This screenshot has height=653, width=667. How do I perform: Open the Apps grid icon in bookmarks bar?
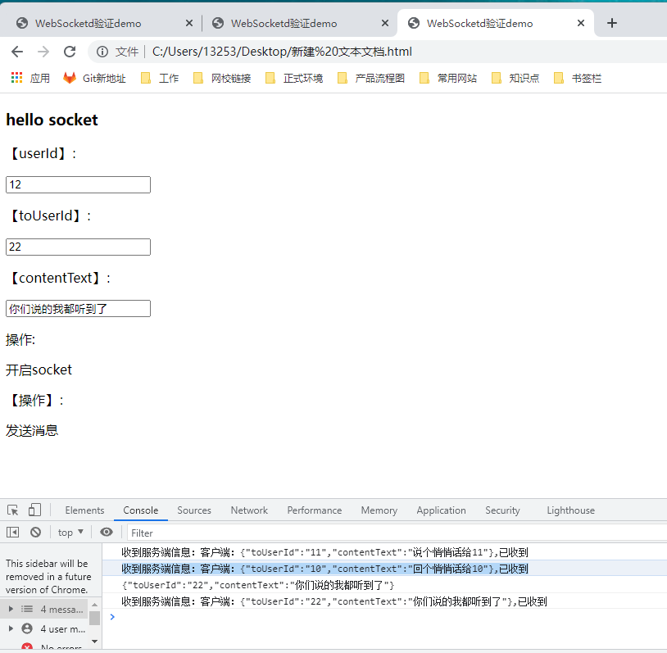coord(16,78)
